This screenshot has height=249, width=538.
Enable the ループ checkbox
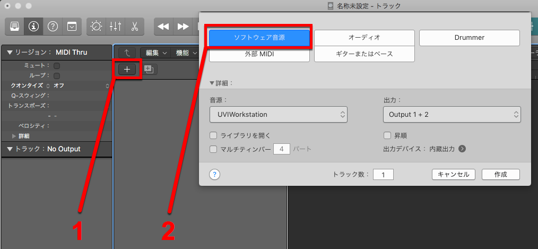click(x=57, y=75)
